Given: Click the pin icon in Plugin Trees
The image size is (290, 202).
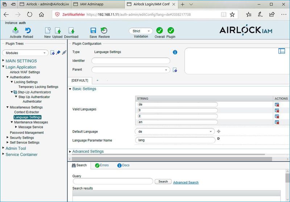Looking at the screenshot, I should click(x=58, y=52).
